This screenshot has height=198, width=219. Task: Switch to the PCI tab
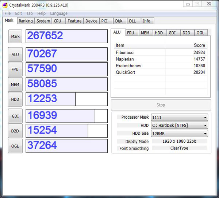pyautogui.click(x=106, y=21)
